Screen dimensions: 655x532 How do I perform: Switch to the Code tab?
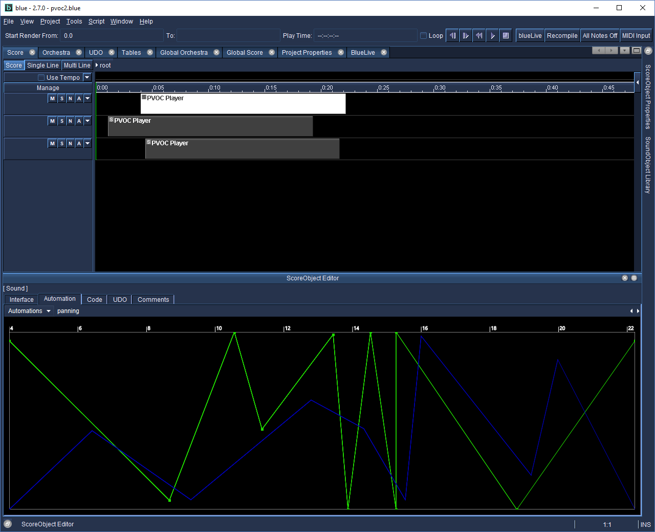coord(94,300)
